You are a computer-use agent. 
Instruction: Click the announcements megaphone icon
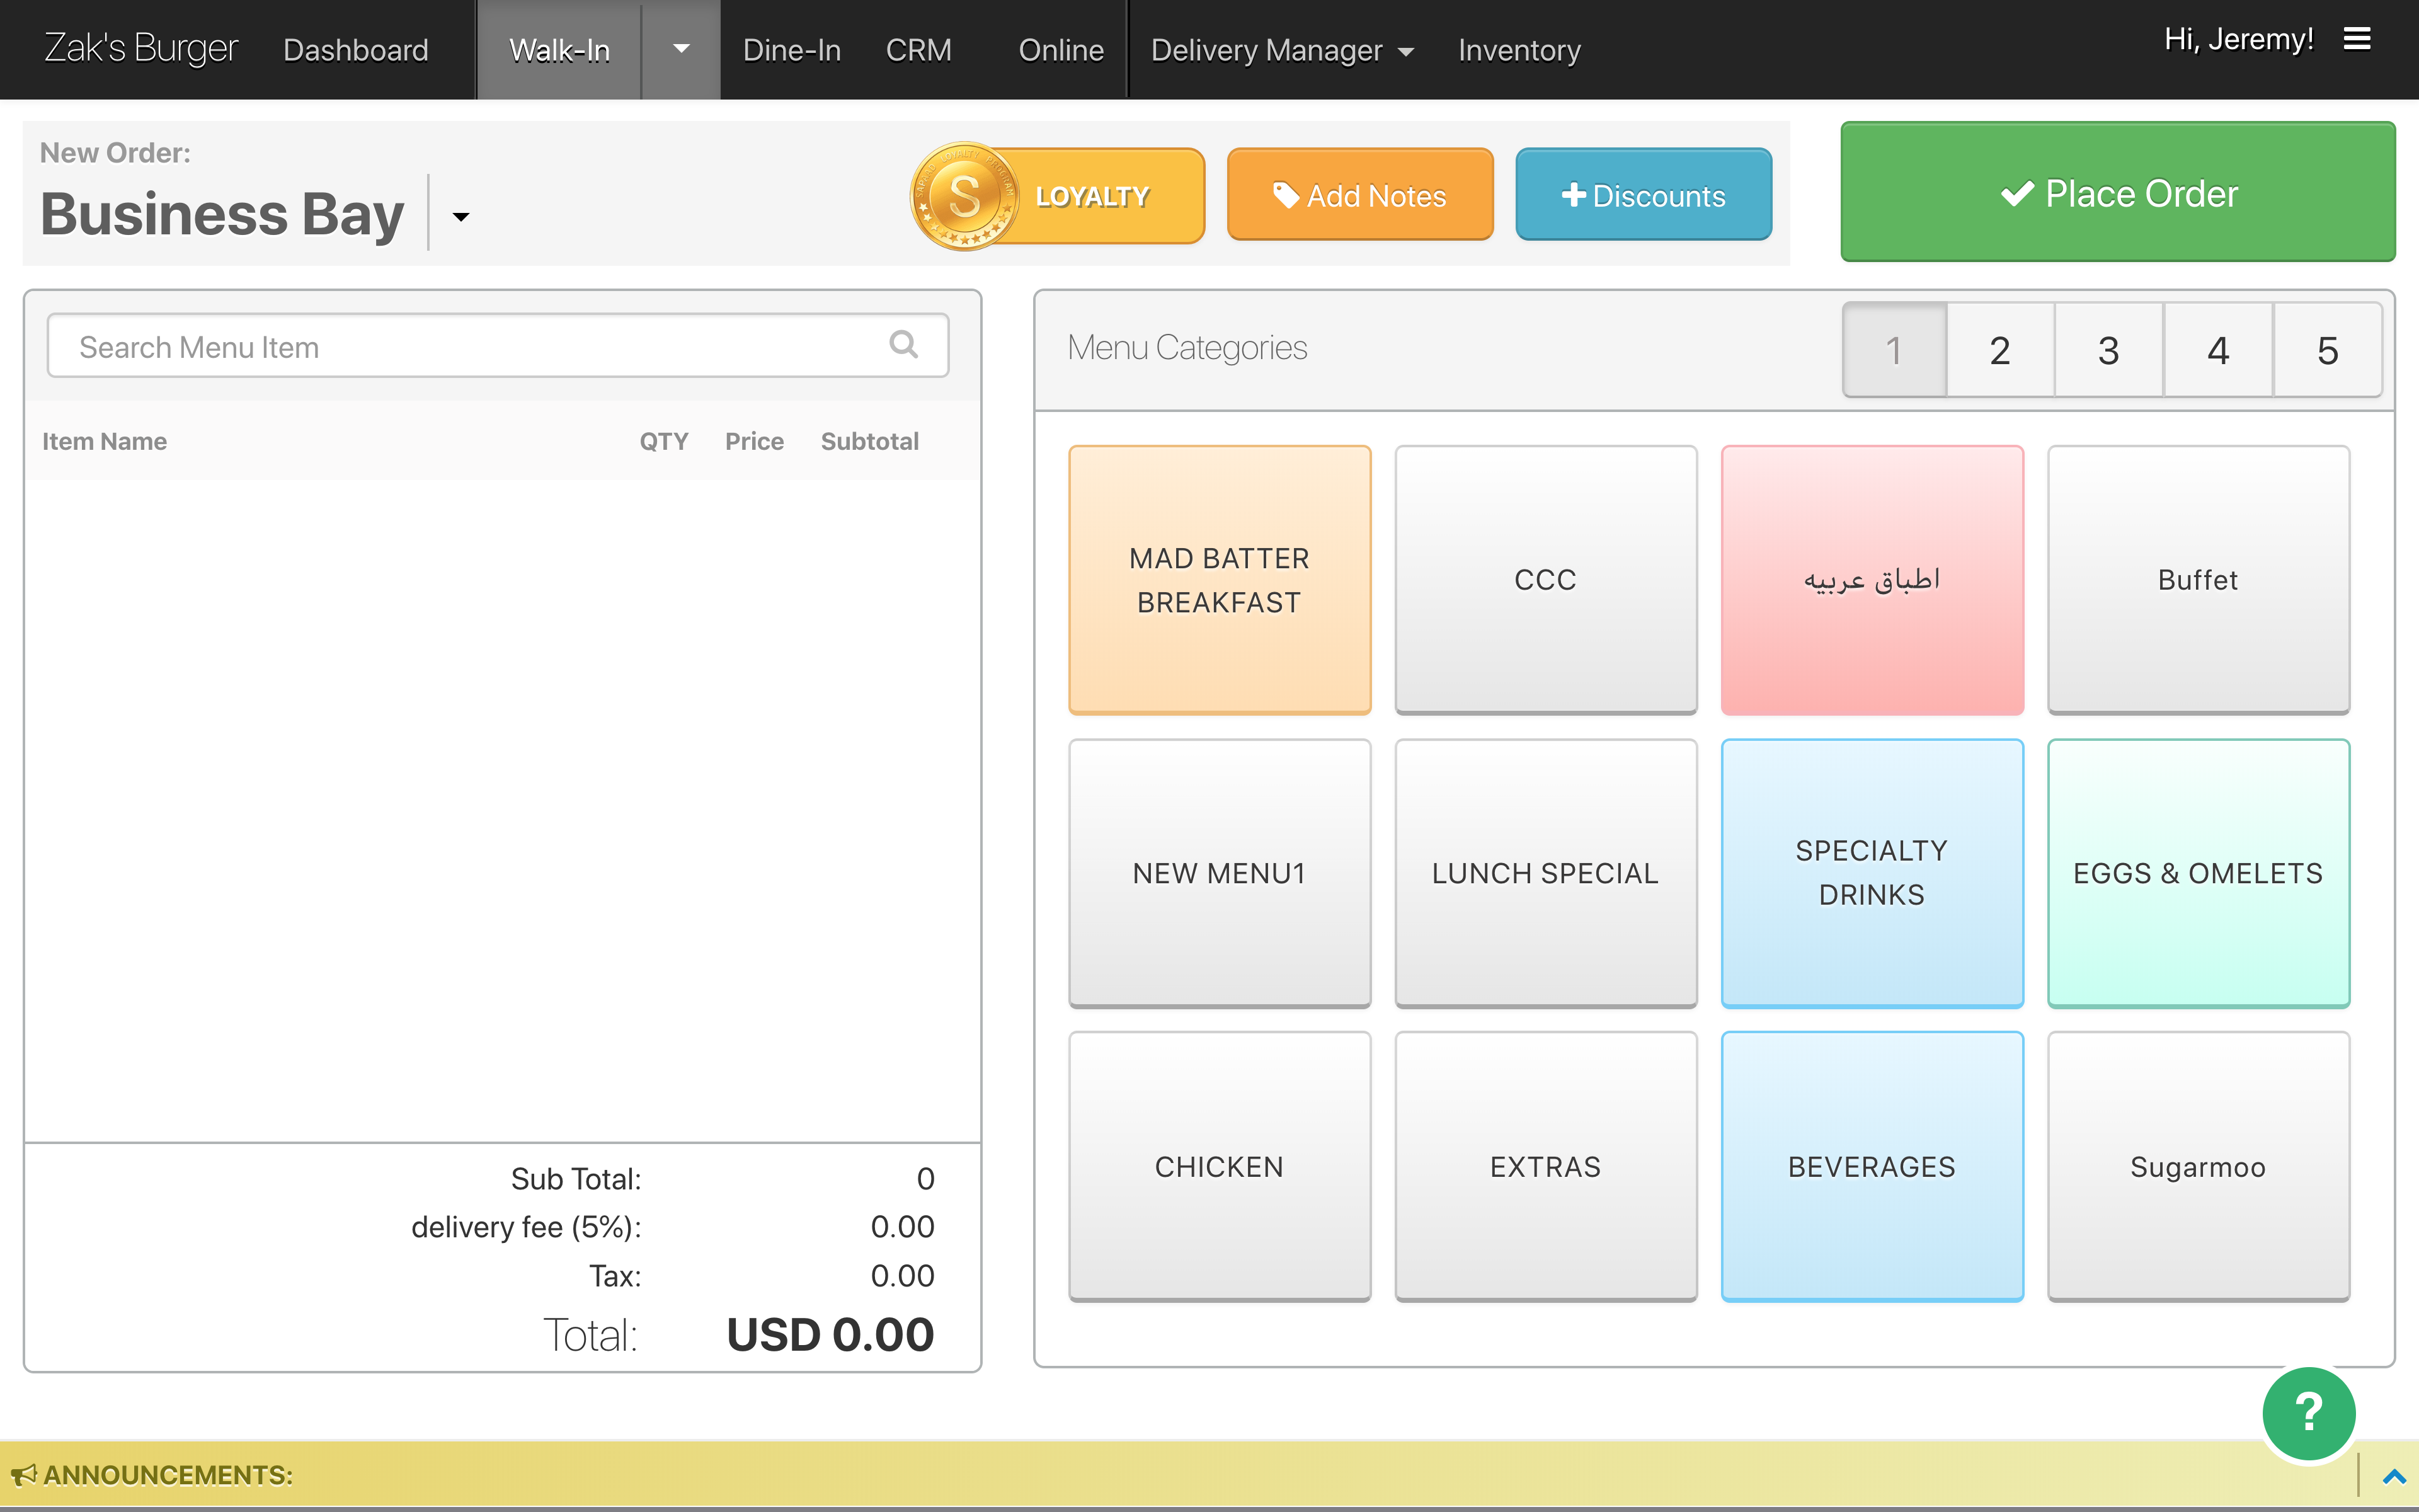point(25,1474)
